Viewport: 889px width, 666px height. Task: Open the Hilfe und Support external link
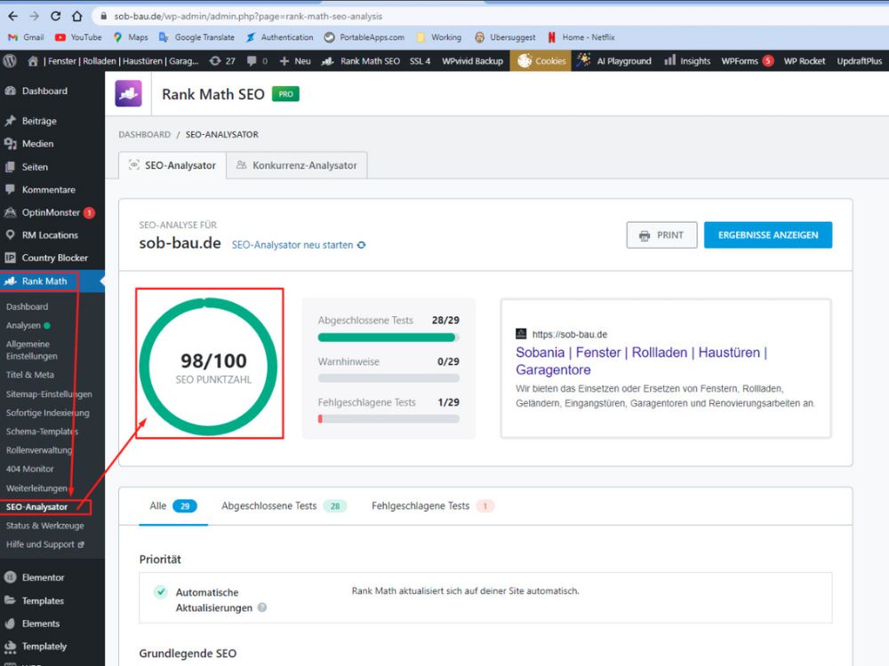[44, 544]
